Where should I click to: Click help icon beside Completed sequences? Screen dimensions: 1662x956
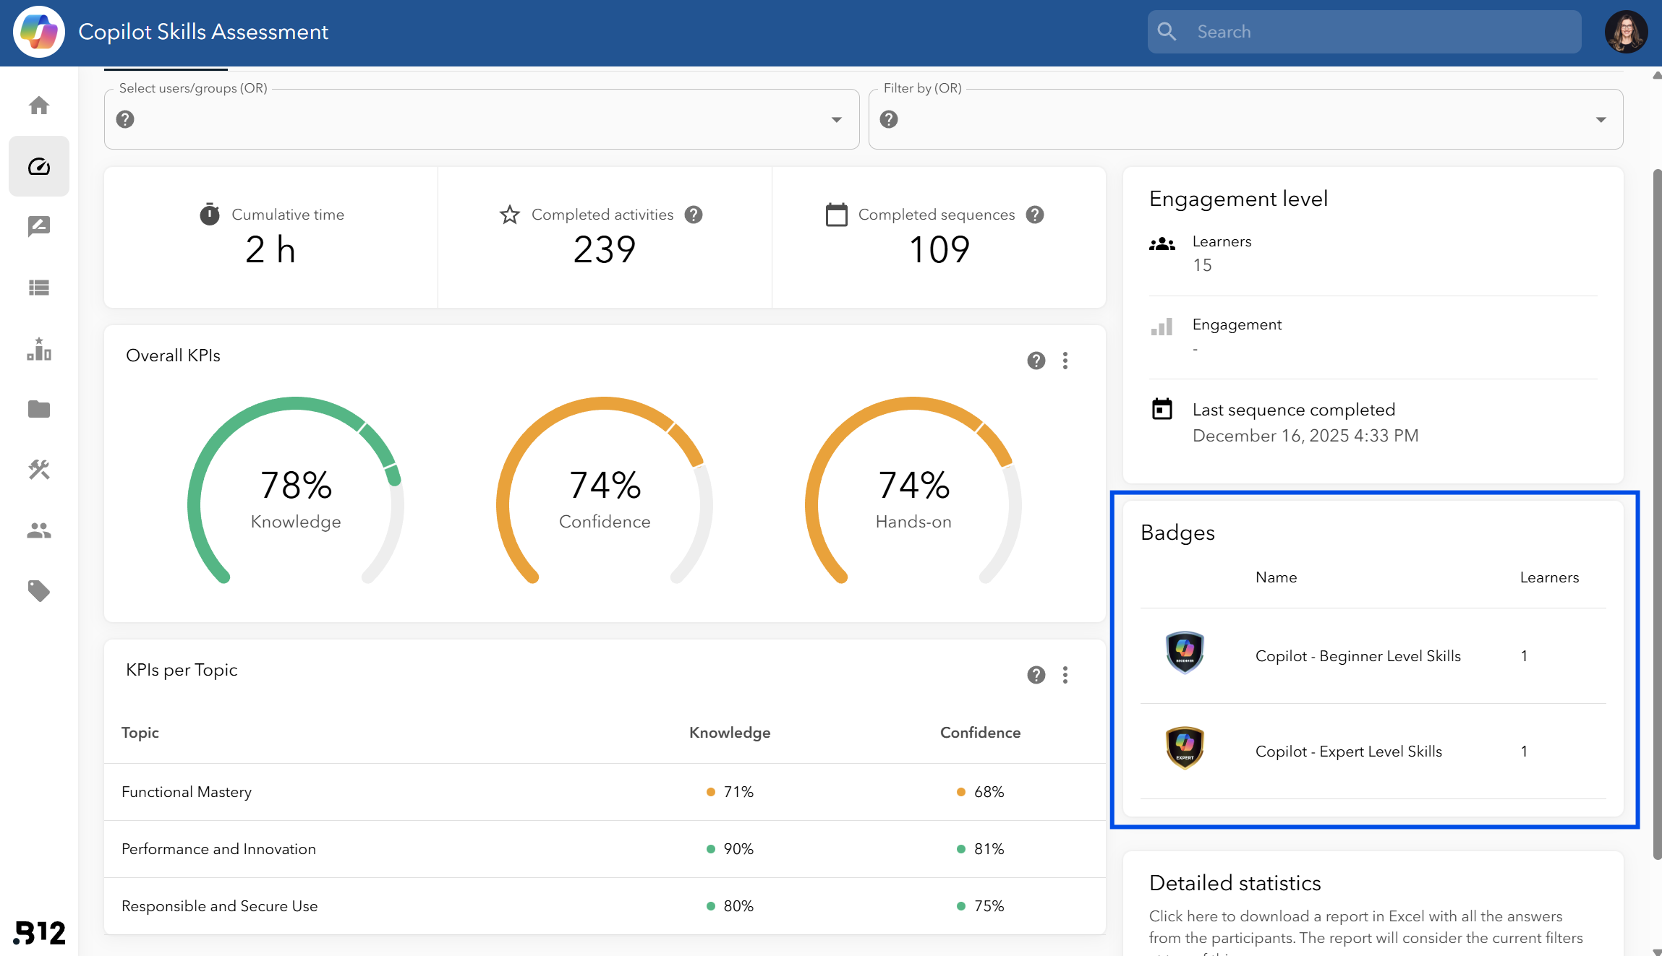pos(1035,215)
